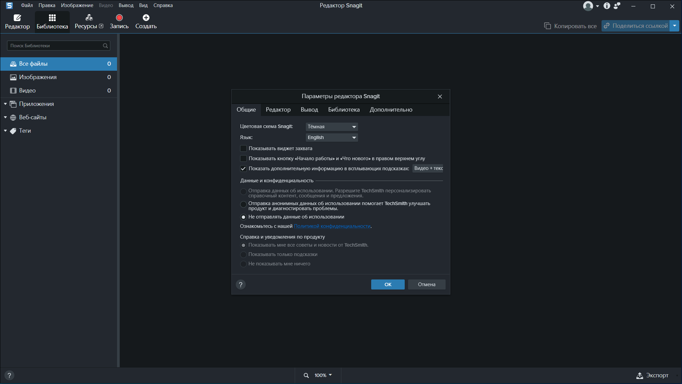682x384 pixels.
Task: Click the Создать plus icon
Action: coord(146,18)
